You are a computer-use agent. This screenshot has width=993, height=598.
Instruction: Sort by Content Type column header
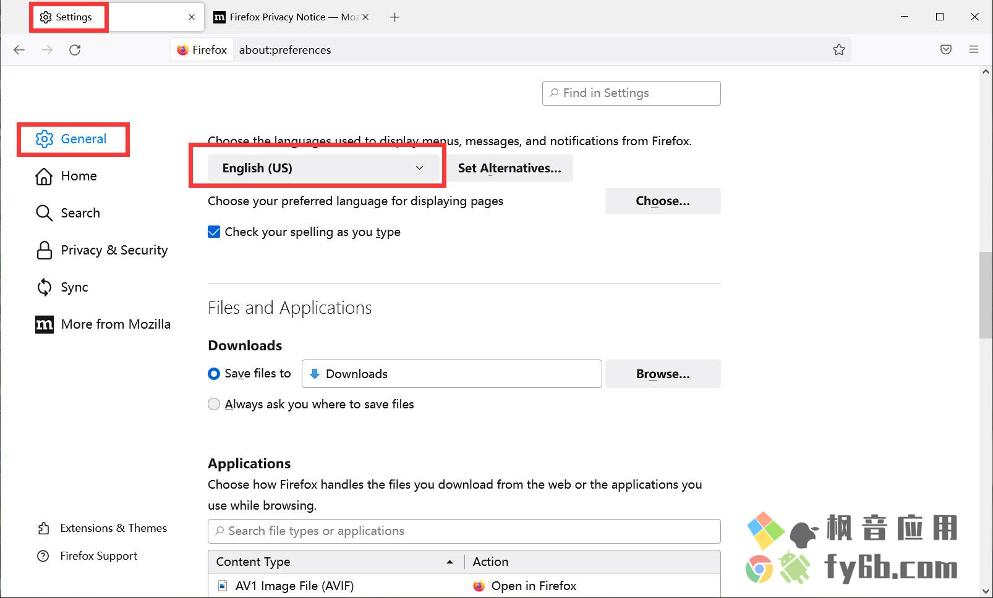pos(336,562)
